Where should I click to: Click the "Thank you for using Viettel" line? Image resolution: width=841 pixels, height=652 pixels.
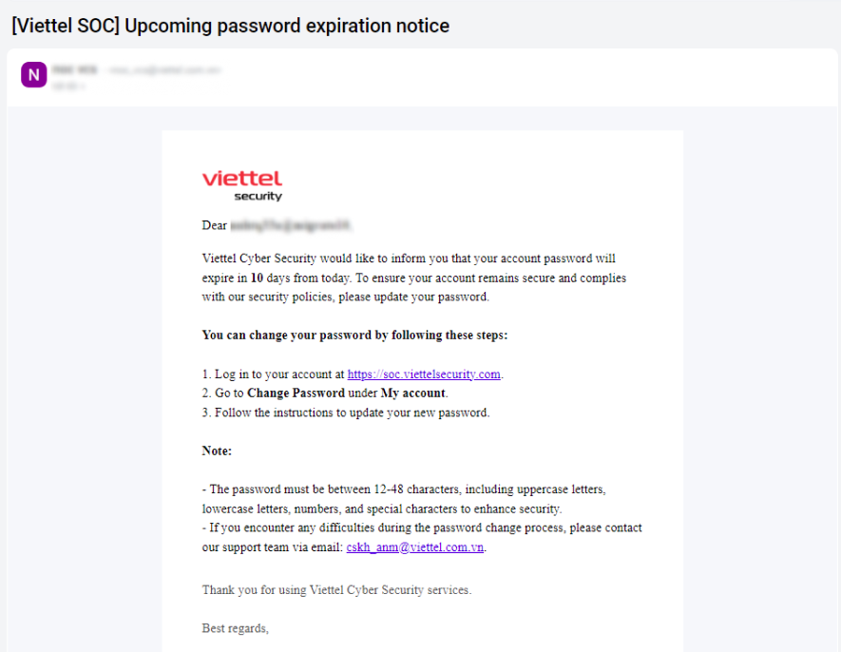click(336, 590)
